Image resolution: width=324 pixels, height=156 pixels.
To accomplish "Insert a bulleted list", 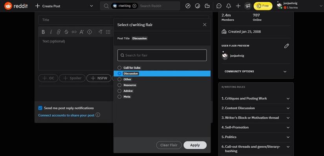I will tap(108, 32).
